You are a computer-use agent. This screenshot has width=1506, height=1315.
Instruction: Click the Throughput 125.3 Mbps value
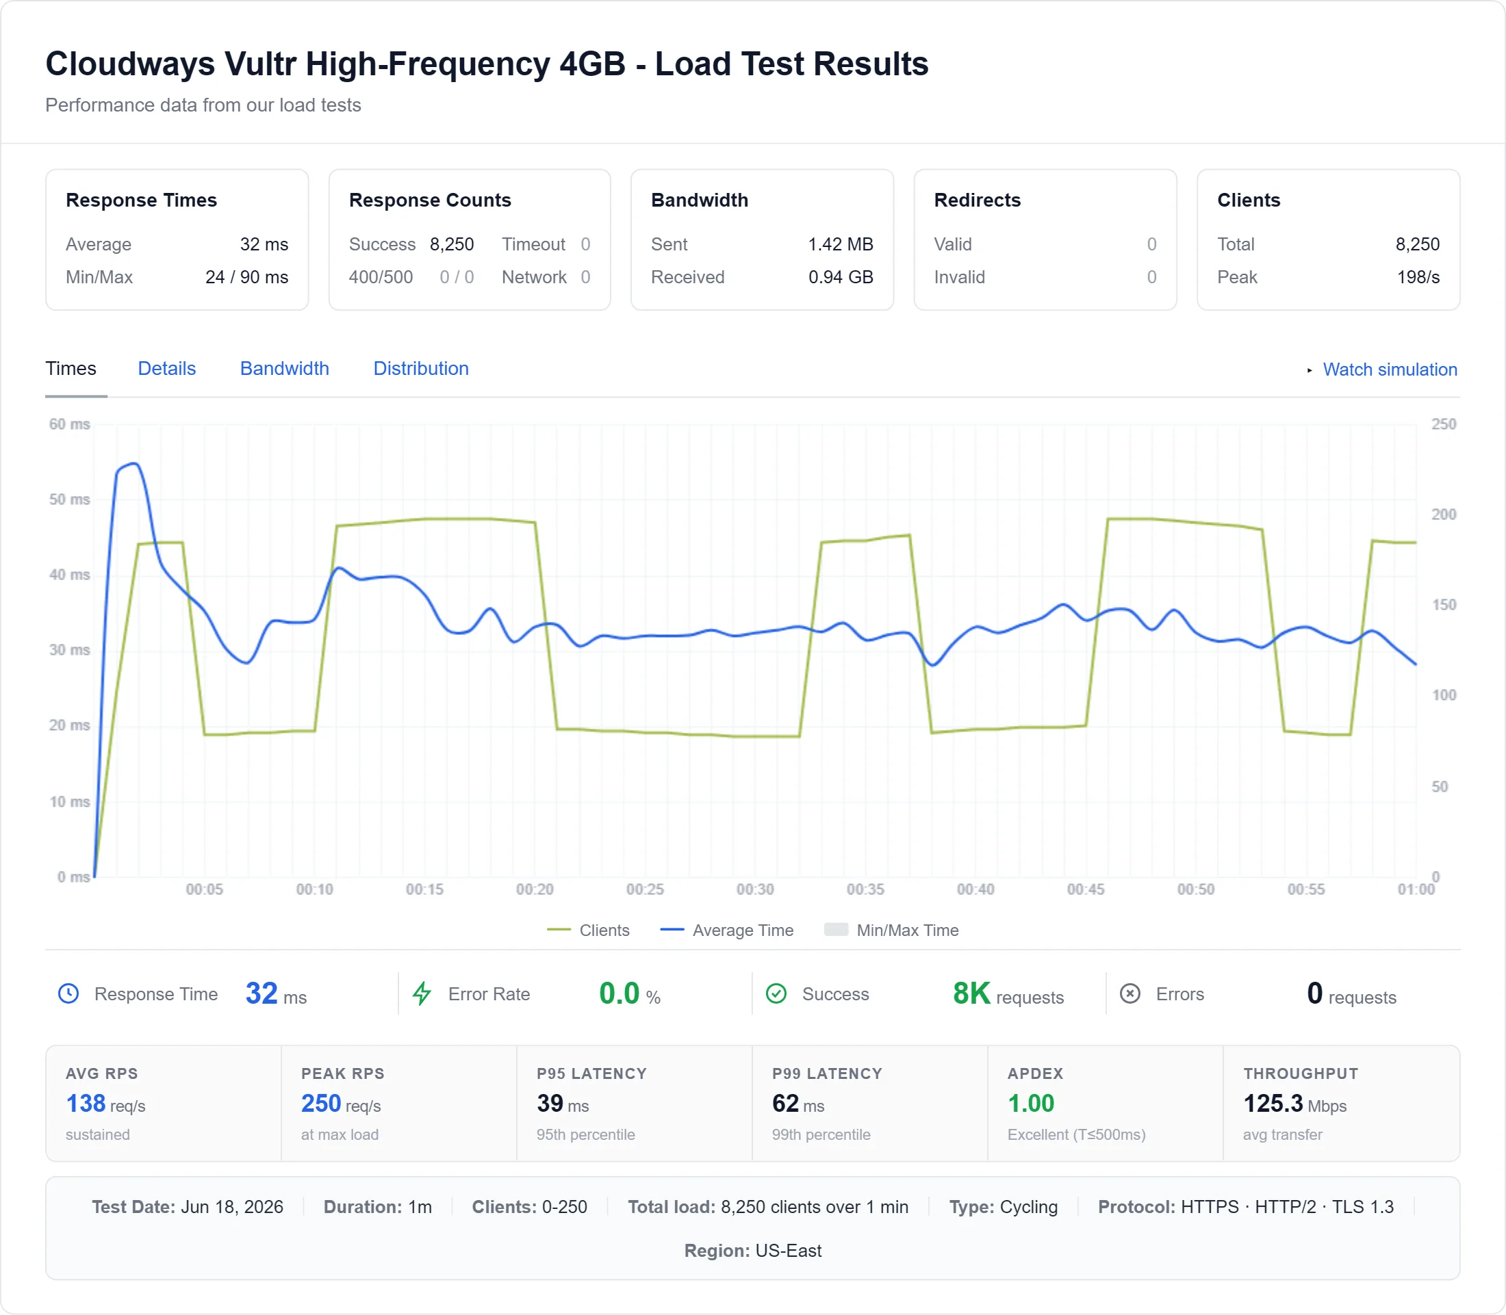1294,1104
